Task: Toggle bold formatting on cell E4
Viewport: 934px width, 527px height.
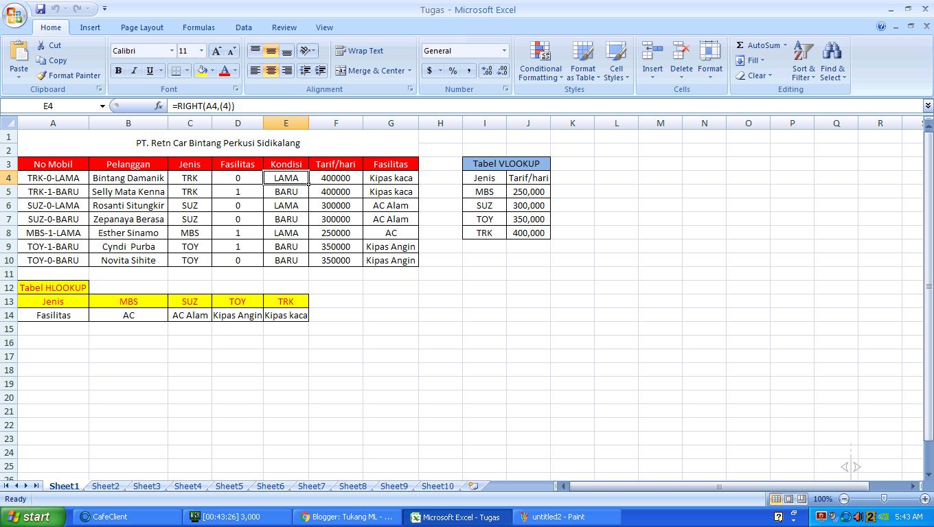Action: [117, 71]
